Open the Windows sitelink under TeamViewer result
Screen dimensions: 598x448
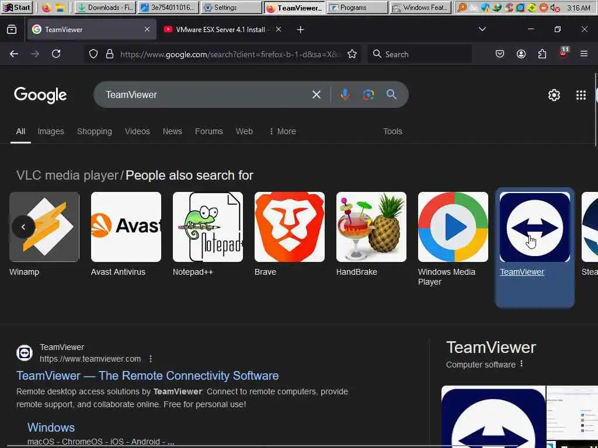tap(51, 428)
